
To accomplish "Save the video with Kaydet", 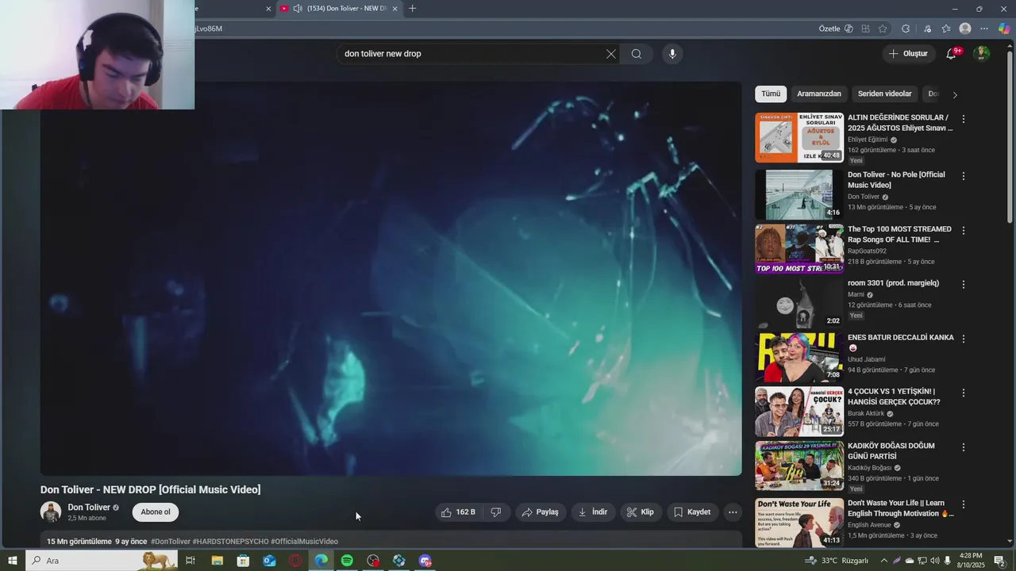I will [x=692, y=512].
